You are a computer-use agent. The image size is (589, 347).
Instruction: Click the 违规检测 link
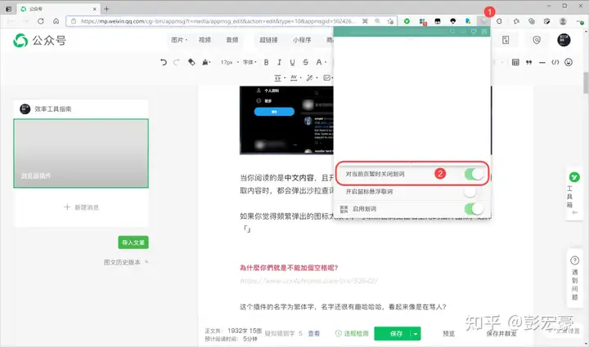click(353, 333)
